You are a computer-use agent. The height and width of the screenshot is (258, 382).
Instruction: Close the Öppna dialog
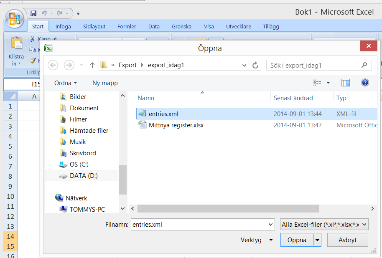[369, 46]
